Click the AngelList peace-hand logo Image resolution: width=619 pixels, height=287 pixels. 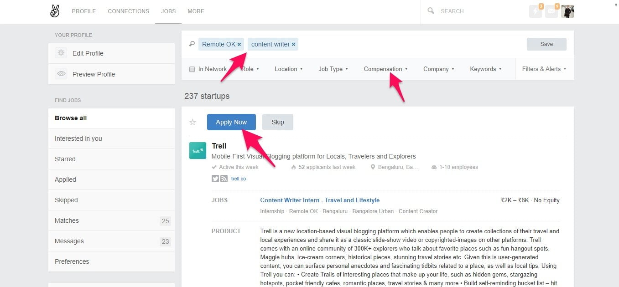55,11
